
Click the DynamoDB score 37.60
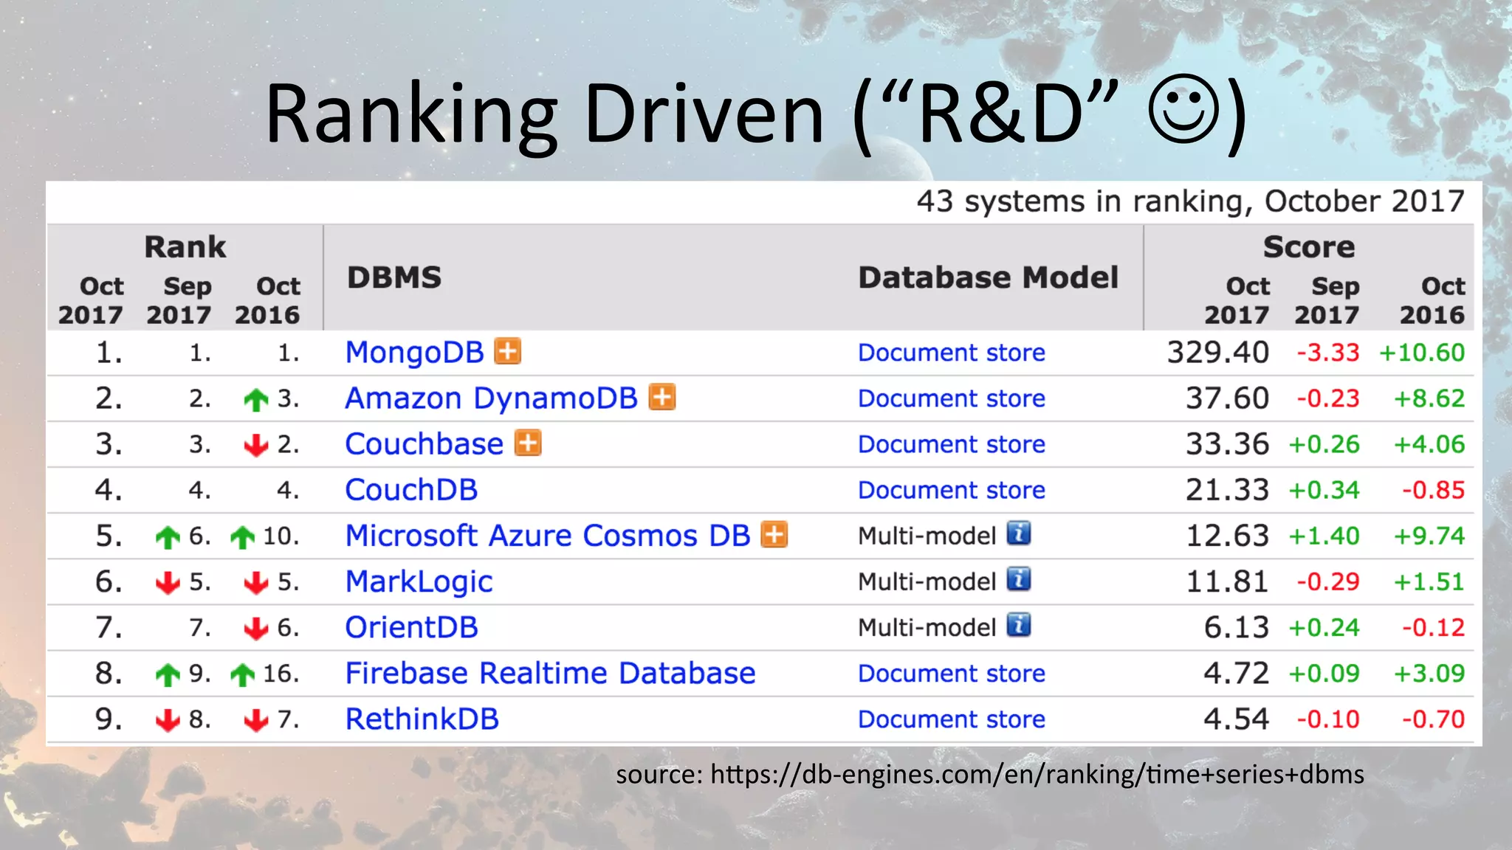1228,398
